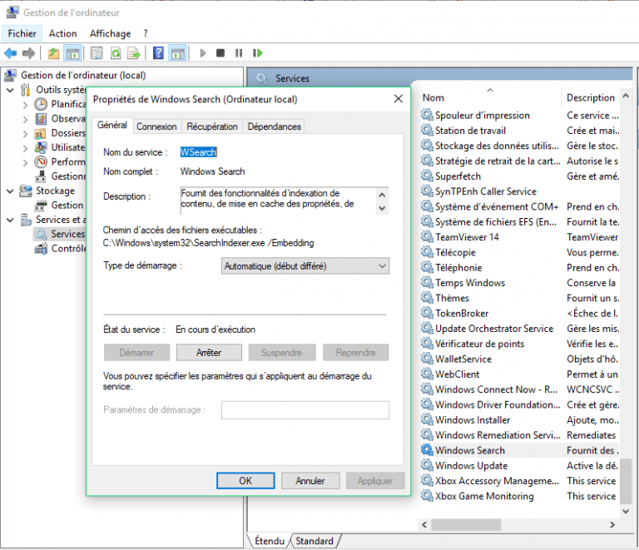Screen dimensions: 639x550
Task: Open the Type de démarrage dropdown
Action: point(305,266)
